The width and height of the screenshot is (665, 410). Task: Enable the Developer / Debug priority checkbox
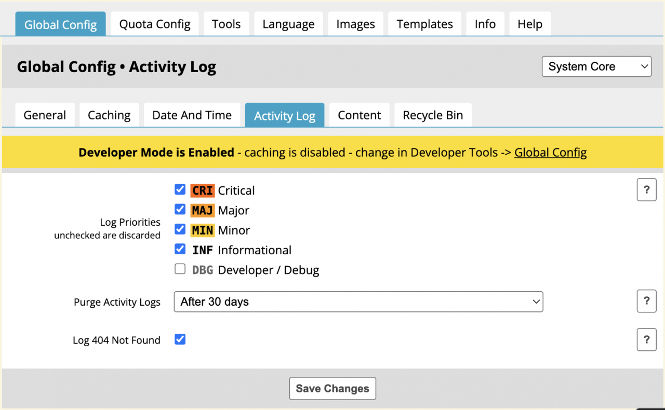(180, 269)
